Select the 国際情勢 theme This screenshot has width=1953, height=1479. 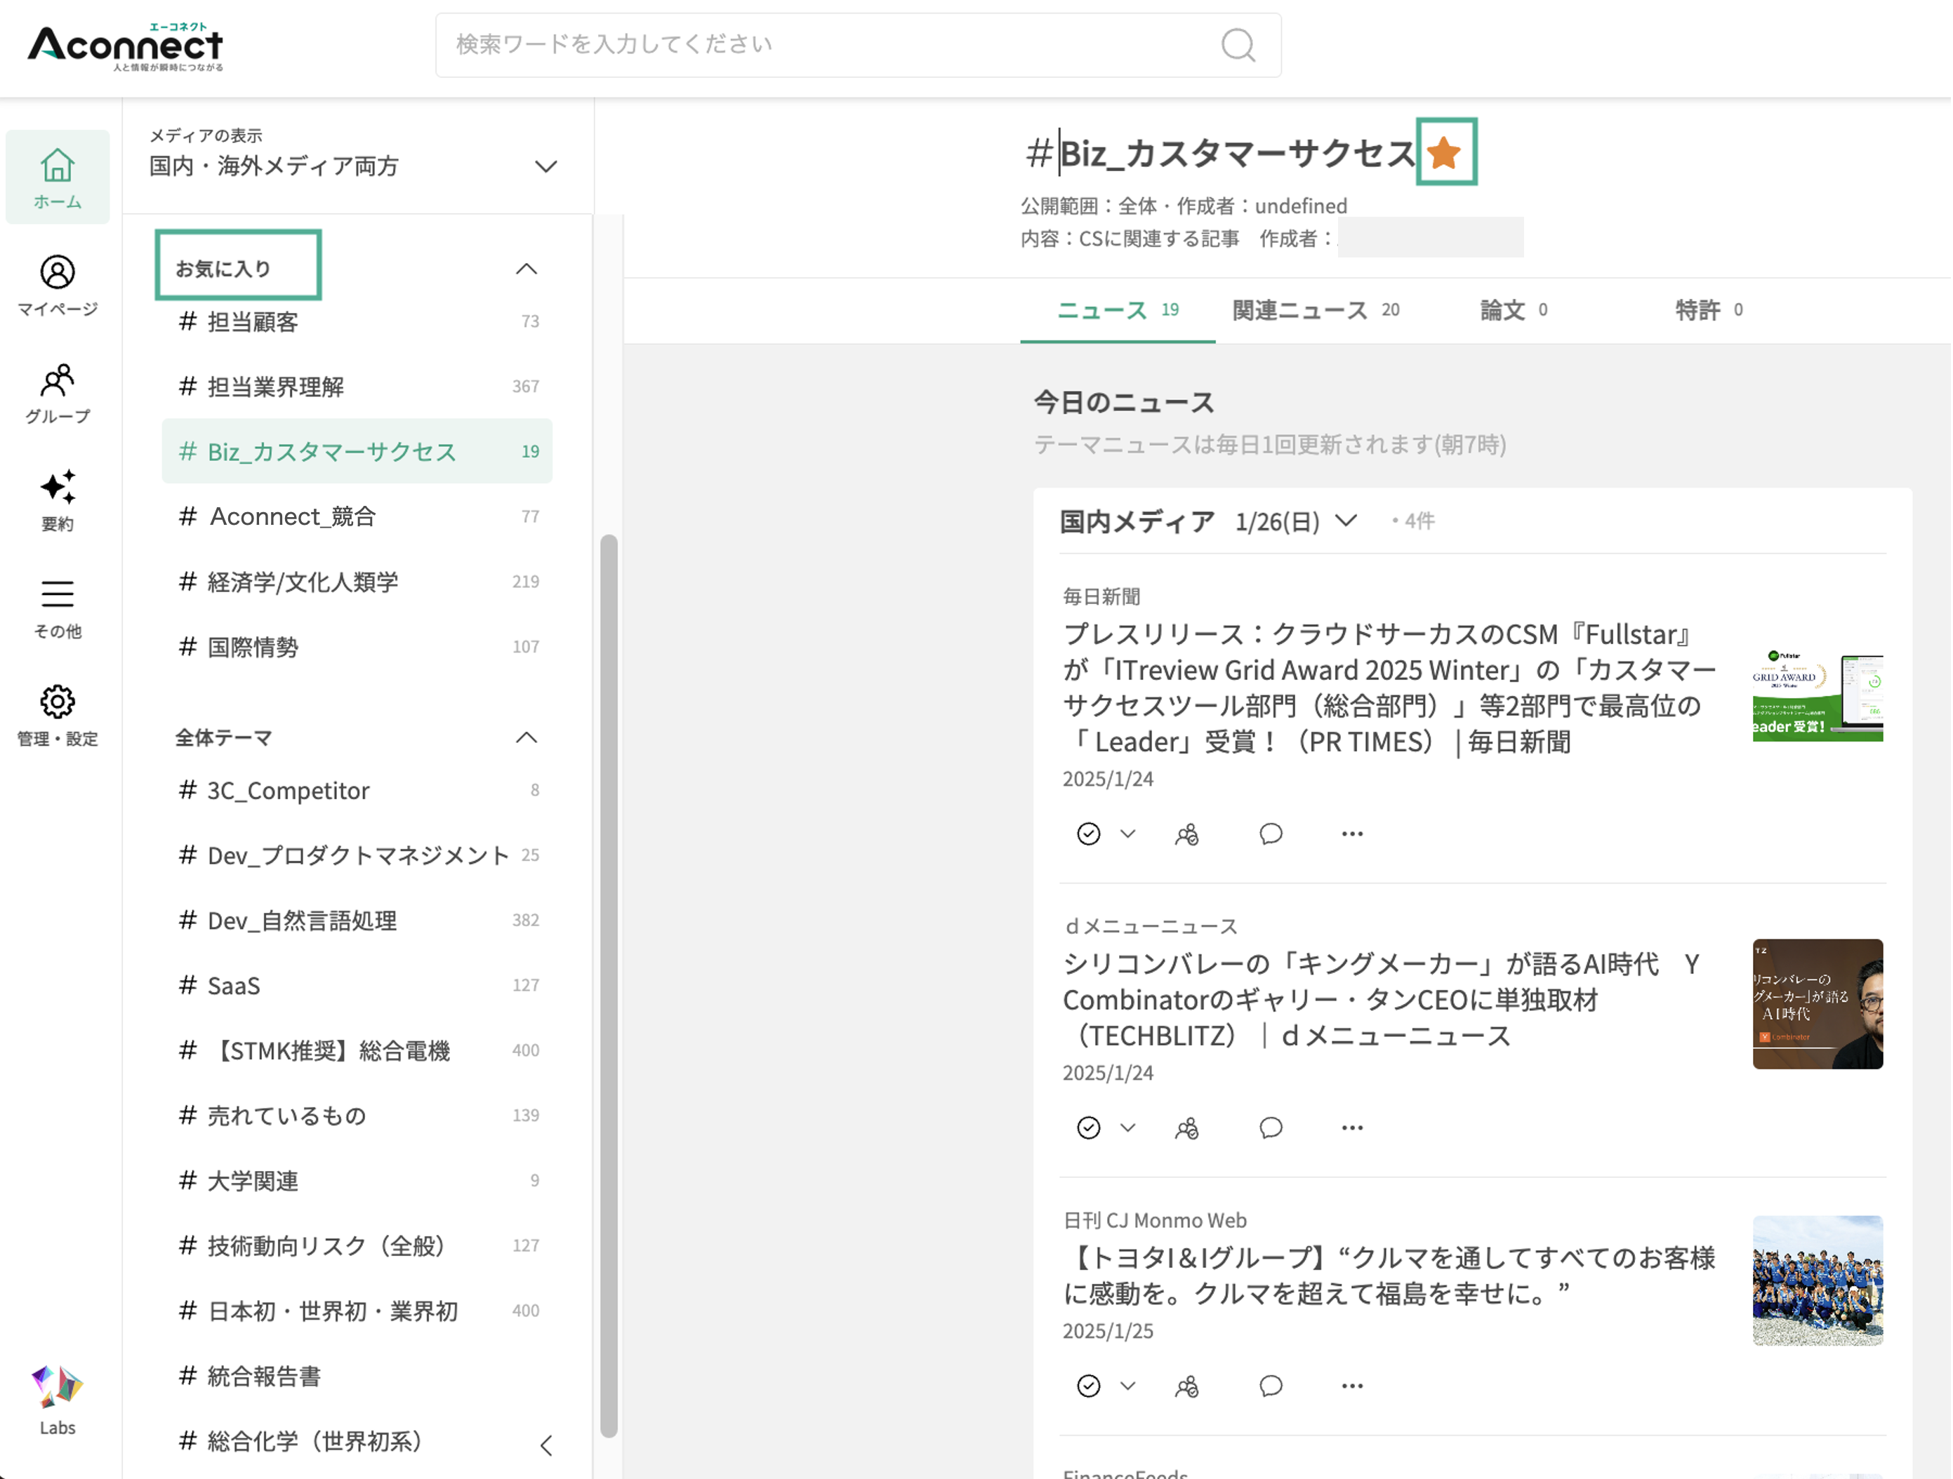pos(357,647)
